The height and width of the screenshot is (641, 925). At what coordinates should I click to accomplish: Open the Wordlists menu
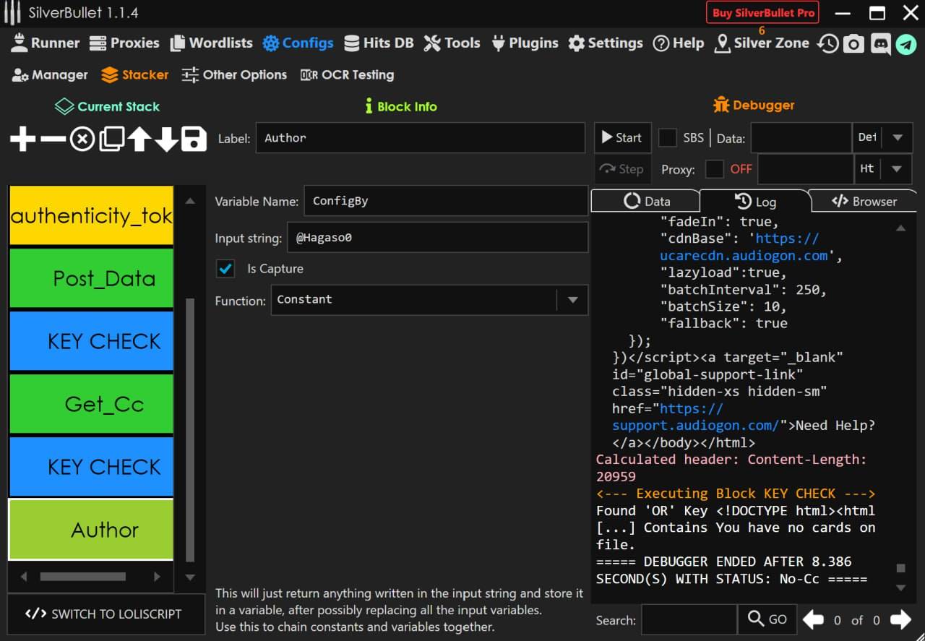coord(211,43)
